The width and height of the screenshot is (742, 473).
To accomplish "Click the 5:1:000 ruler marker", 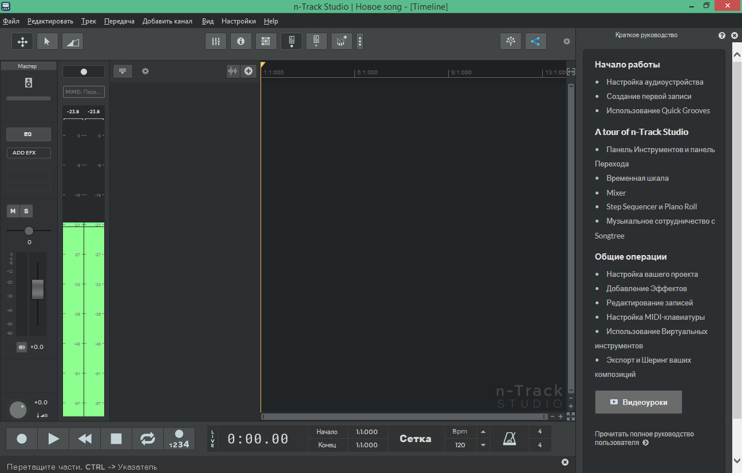I will pos(367,73).
